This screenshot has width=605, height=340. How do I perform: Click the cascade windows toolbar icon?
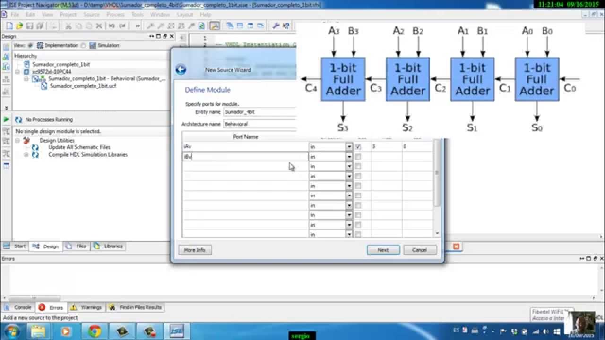click(230, 26)
